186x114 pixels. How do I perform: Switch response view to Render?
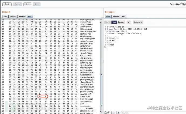(121, 22)
